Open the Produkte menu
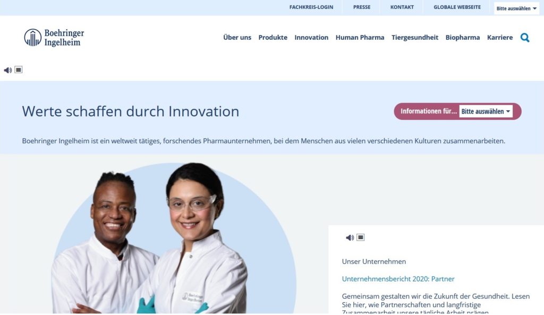The width and height of the screenshot is (544, 315). 273,37
